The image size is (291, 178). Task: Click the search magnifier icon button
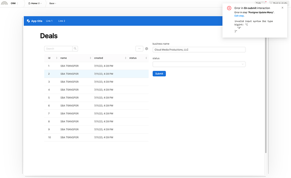[75, 49]
